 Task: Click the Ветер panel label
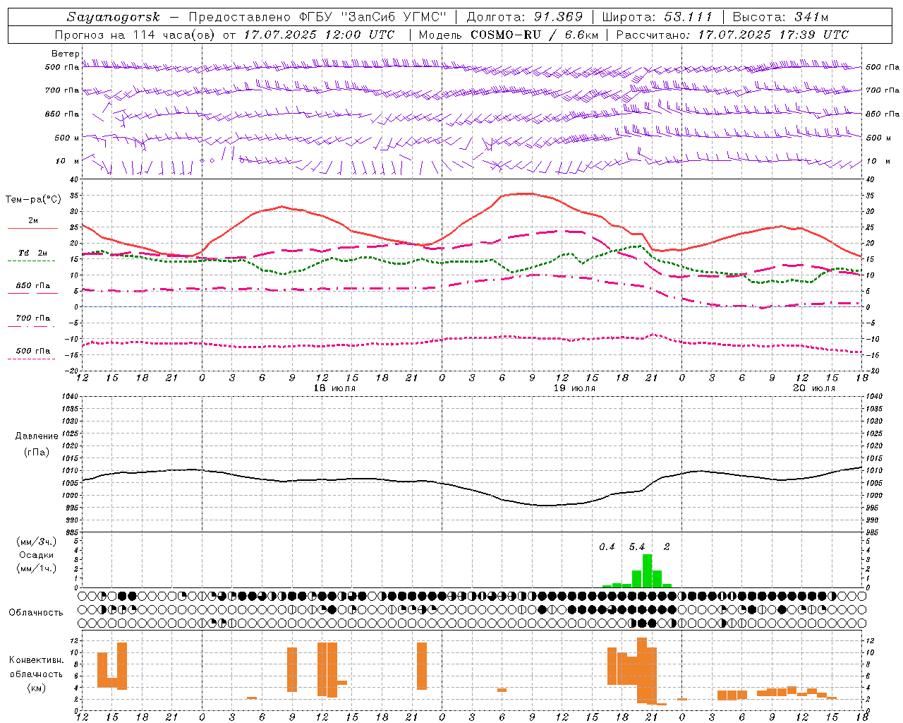pos(66,54)
